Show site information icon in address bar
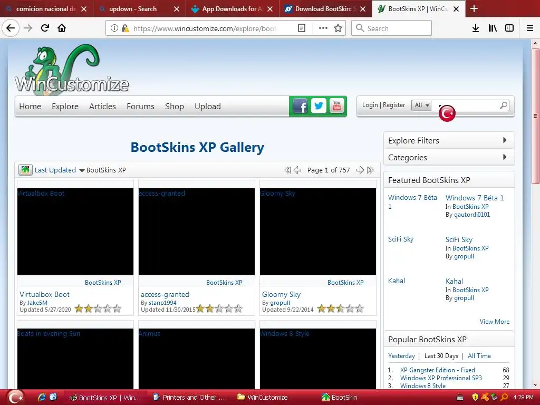This screenshot has width=540, height=405. click(x=114, y=28)
